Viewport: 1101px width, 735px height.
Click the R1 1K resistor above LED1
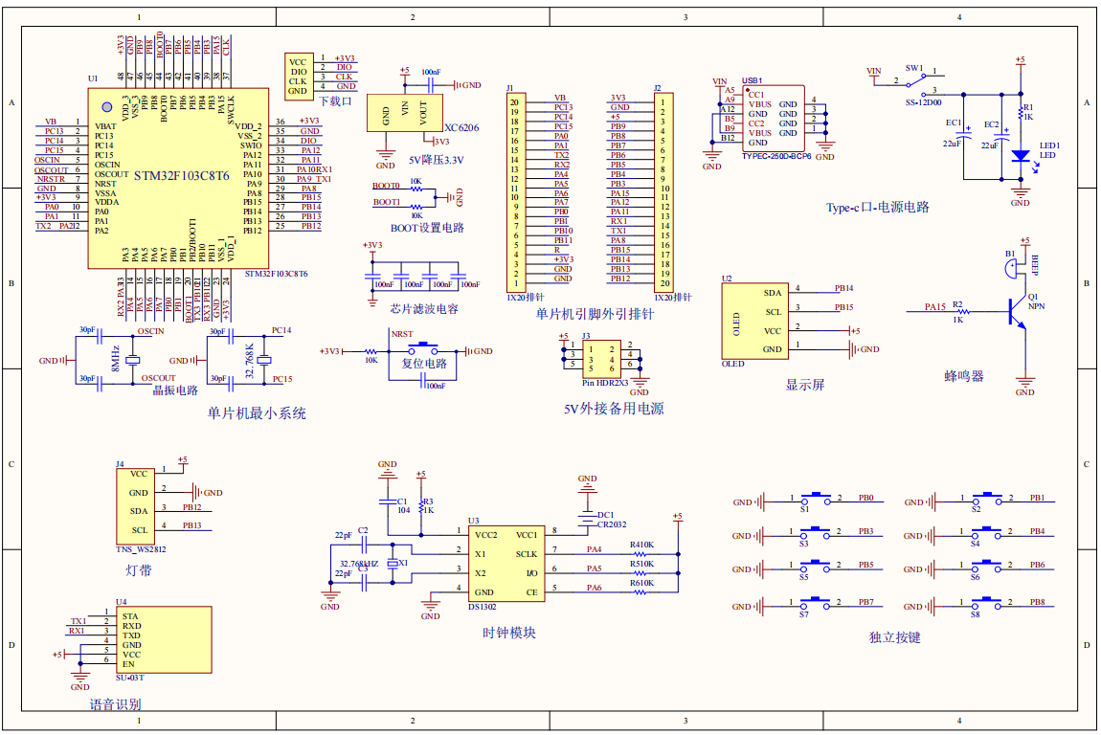click(x=1021, y=111)
